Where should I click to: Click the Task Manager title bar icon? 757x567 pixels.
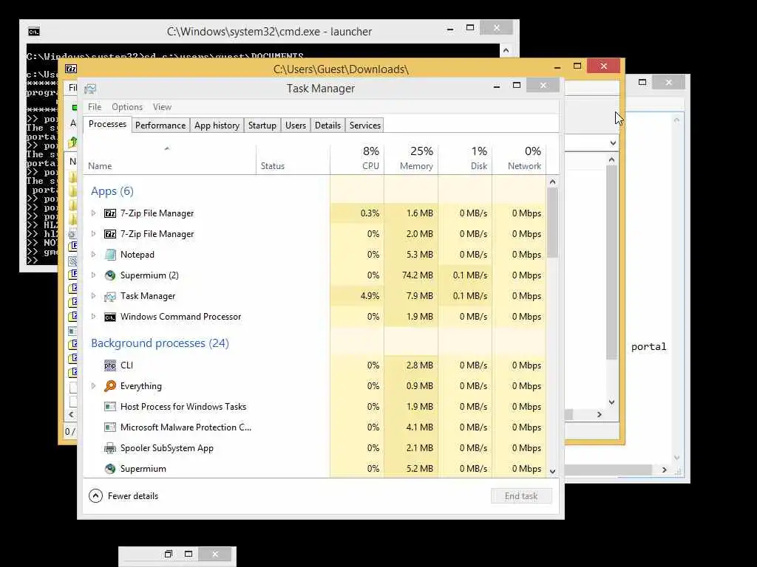(x=90, y=89)
